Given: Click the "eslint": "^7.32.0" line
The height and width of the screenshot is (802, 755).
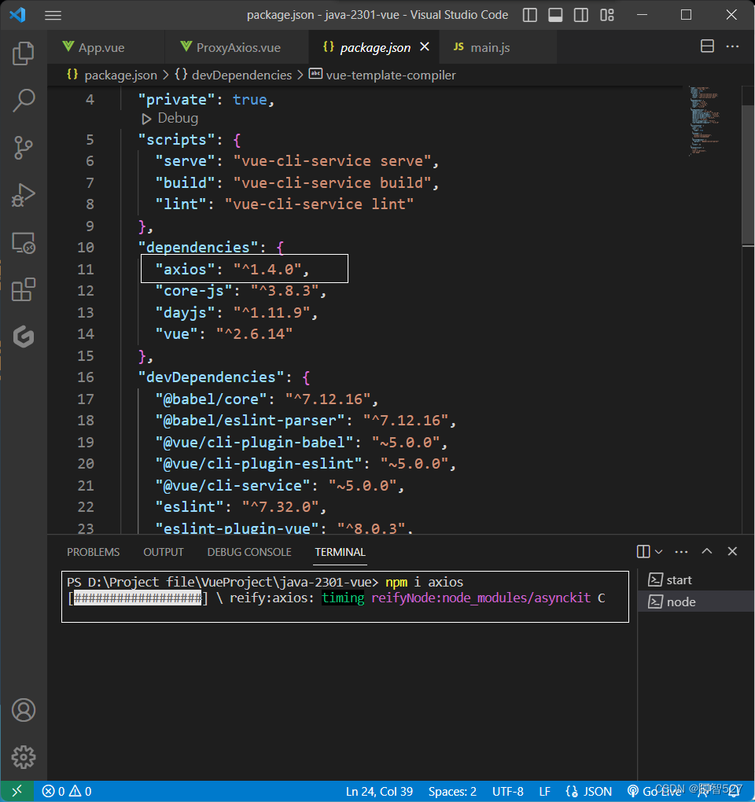Looking at the screenshot, I should (x=241, y=507).
